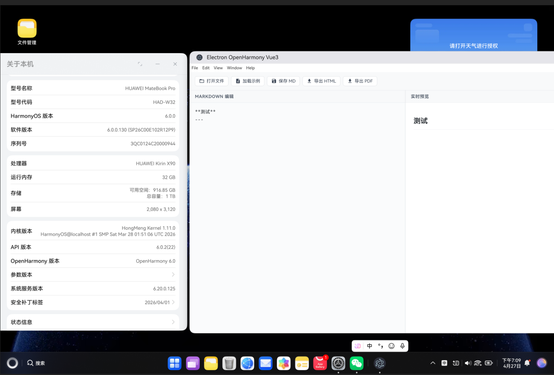Open the Window menu
The width and height of the screenshot is (554, 375).
coord(234,68)
